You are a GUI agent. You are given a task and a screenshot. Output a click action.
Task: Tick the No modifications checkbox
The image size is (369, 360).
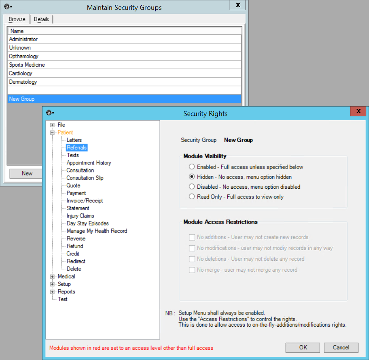click(192, 248)
